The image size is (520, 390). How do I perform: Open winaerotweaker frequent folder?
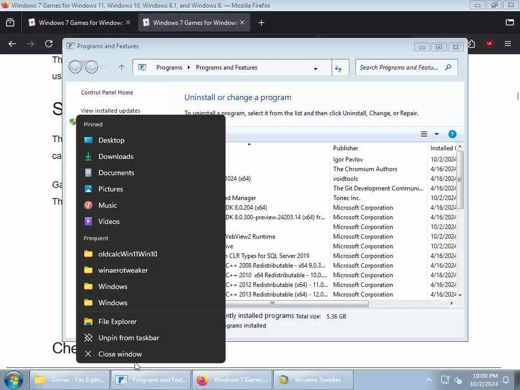click(150, 270)
